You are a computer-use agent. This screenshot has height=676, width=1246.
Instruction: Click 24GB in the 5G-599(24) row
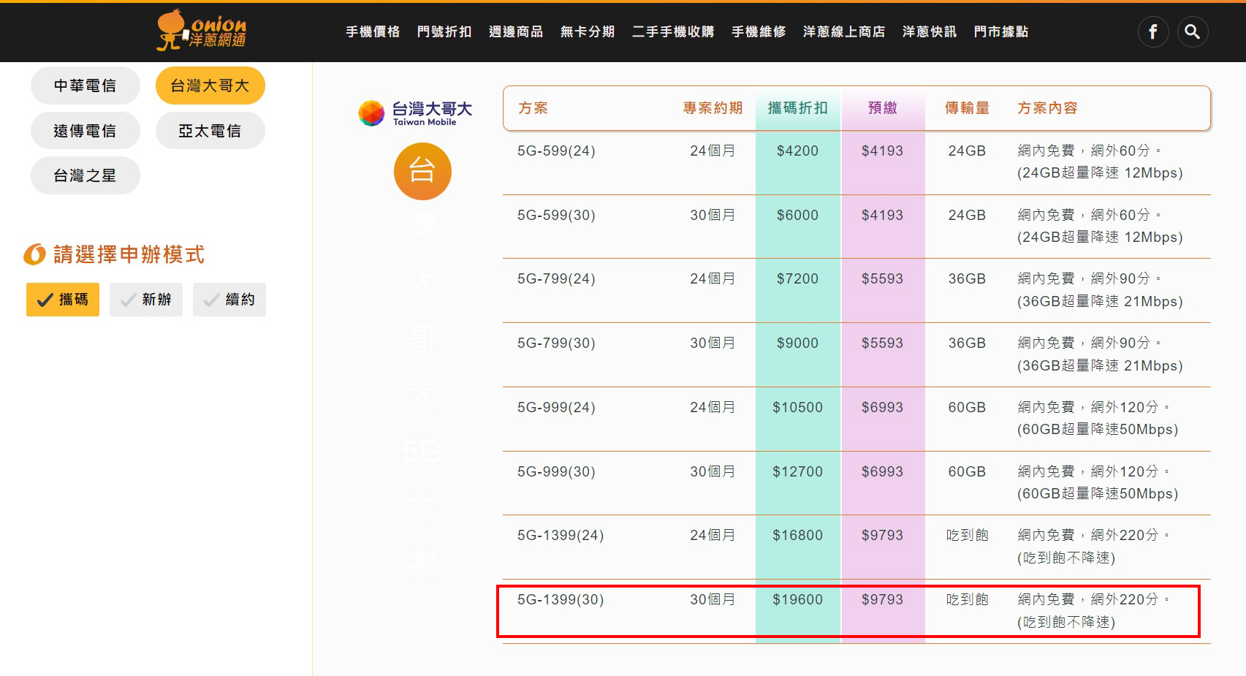[967, 151]
